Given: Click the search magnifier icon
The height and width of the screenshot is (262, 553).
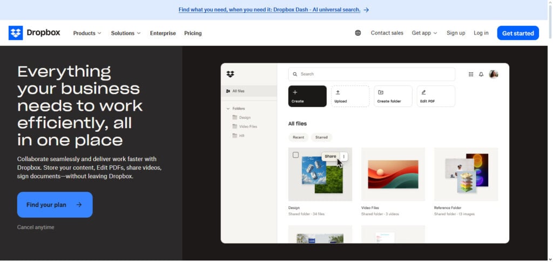Looking at the screenshot, I should point(295,74).
